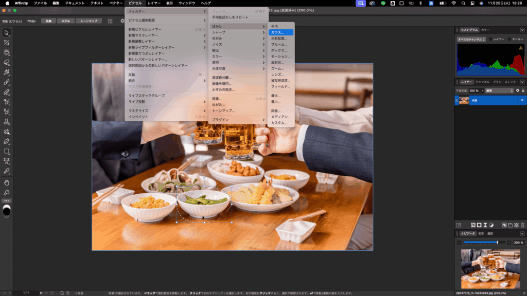Choose the Paint Brush tool
Image resolution: width=527 pixels, height=296 pixels.
click(7, 82)
